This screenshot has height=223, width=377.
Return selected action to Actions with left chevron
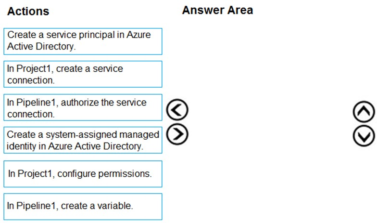(177, 110)
